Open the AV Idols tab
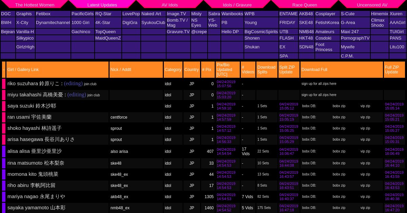The height and width of the screenshot is (213, 407). click(x=170, y=5)
